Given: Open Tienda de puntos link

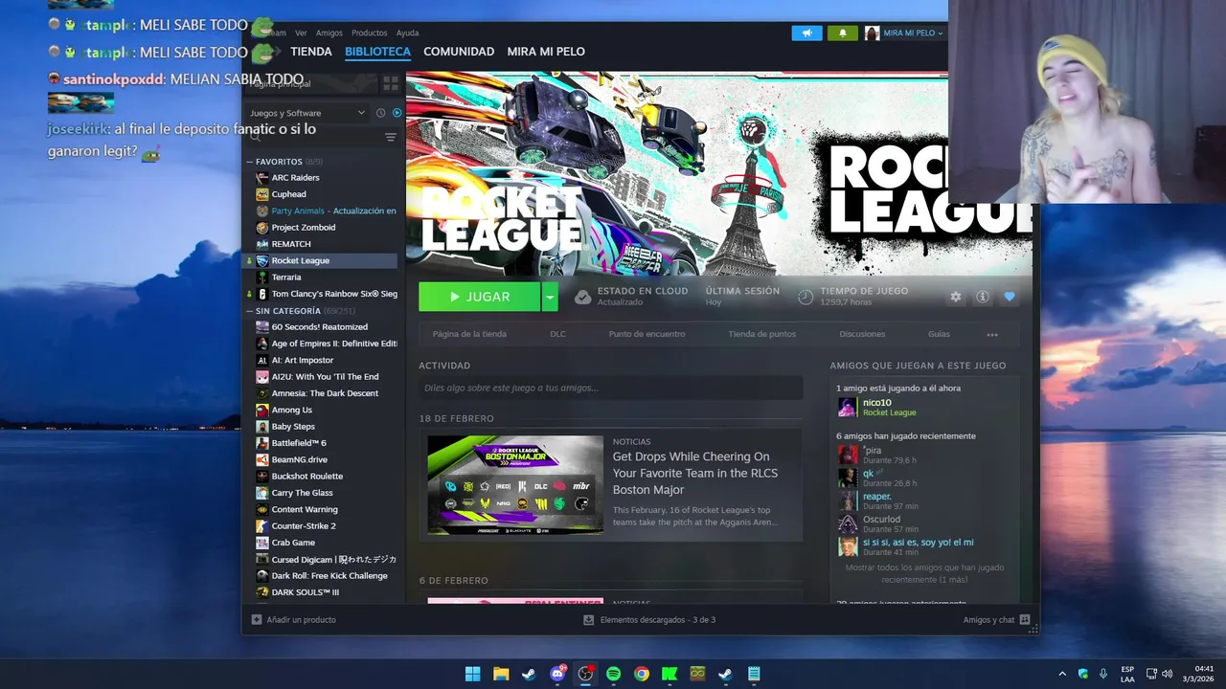Looking at the screenshot, I should point(761,334).
